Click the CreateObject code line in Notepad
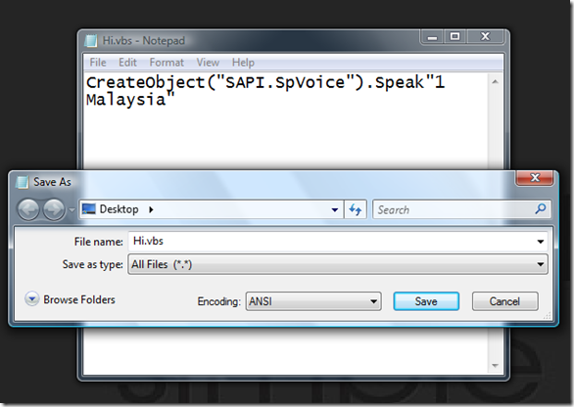Screen dimensions: 574x407 [265, 82]
